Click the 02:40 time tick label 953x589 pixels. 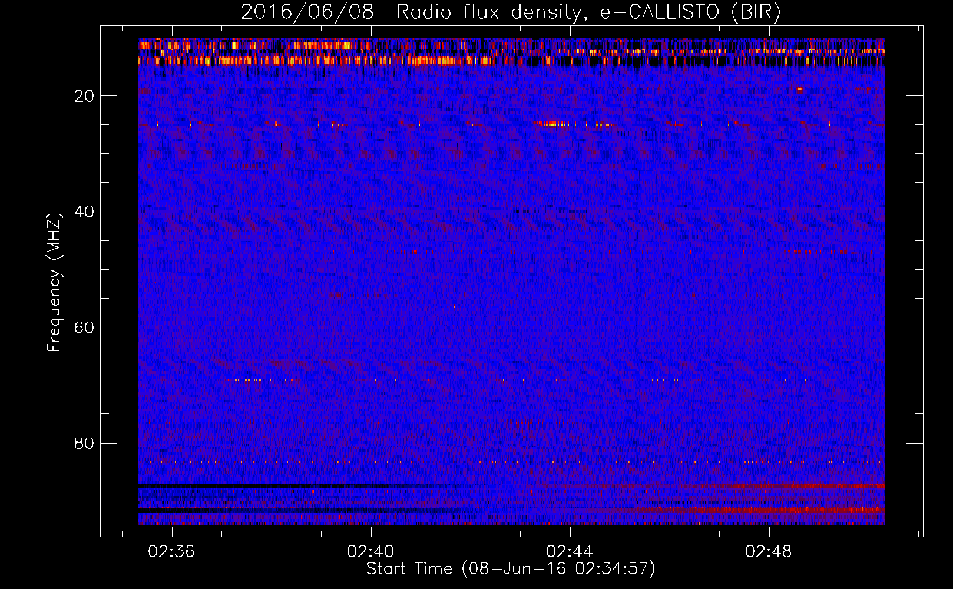point(370,552)
